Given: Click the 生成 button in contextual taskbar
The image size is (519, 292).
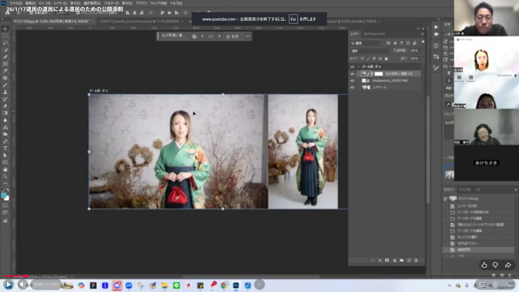Looking at the screenshot, I should tap(233, 36).
